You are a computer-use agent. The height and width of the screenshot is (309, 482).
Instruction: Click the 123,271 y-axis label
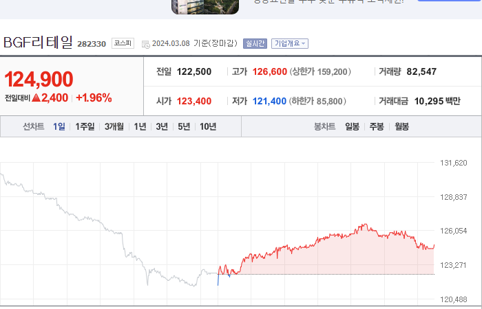pyautogui.click(x=453, y=265)
